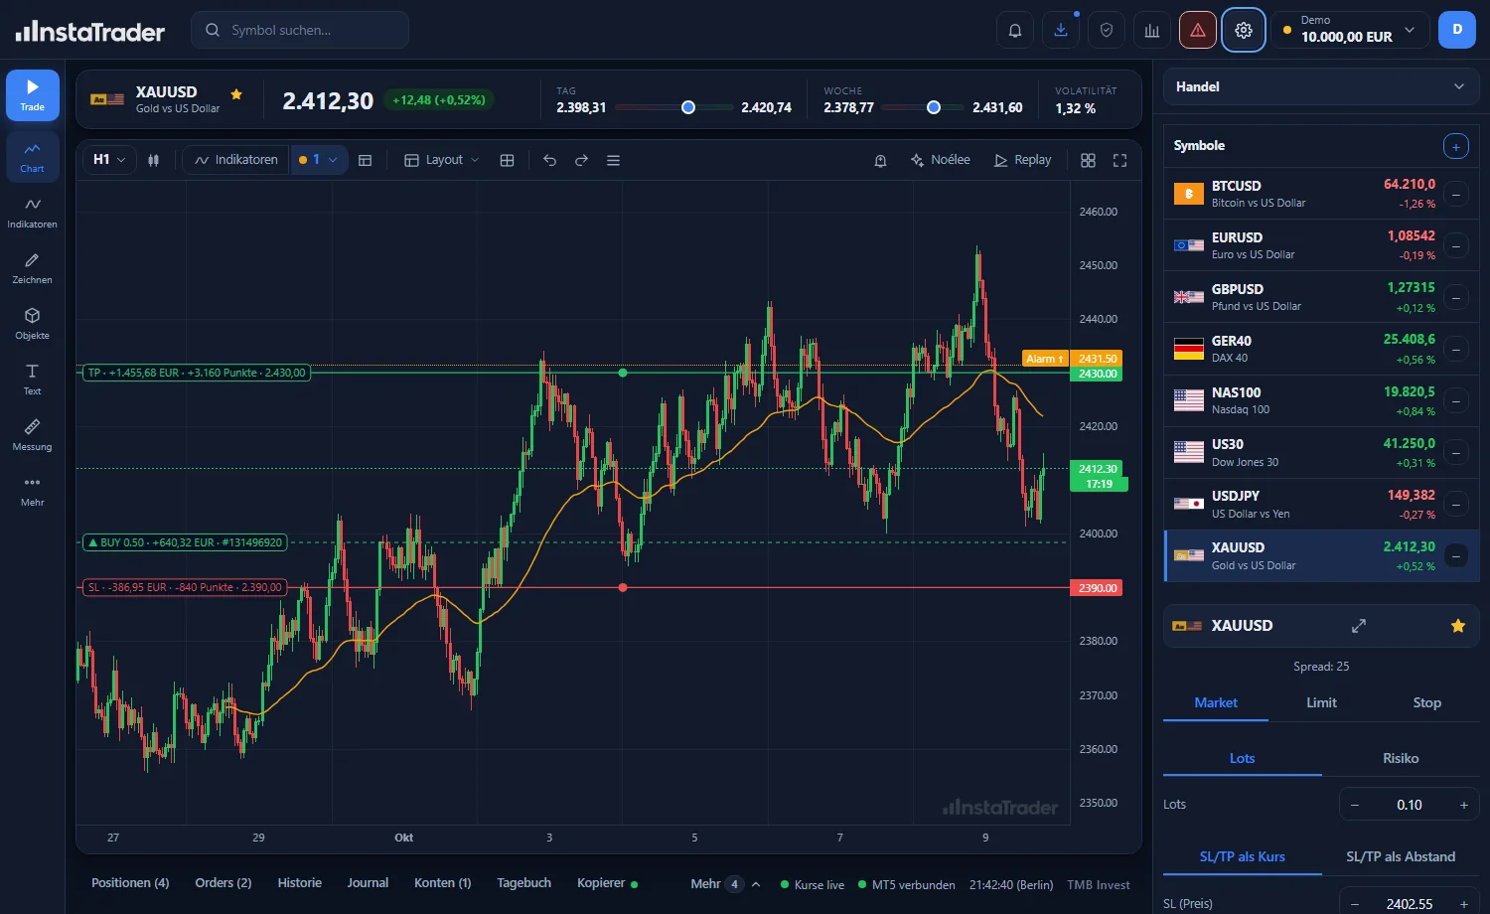
Task: Open Indikatoren in the left sidebar
Action: pos(32,213)
